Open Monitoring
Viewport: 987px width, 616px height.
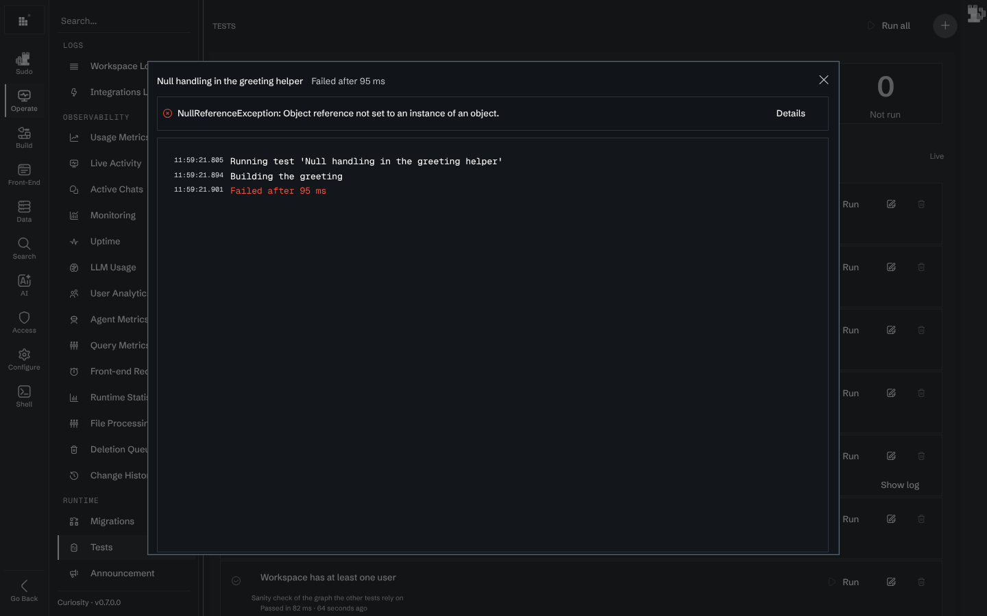108,216
